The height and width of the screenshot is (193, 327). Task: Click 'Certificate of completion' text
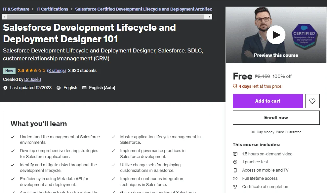click(x=265, y=186)
